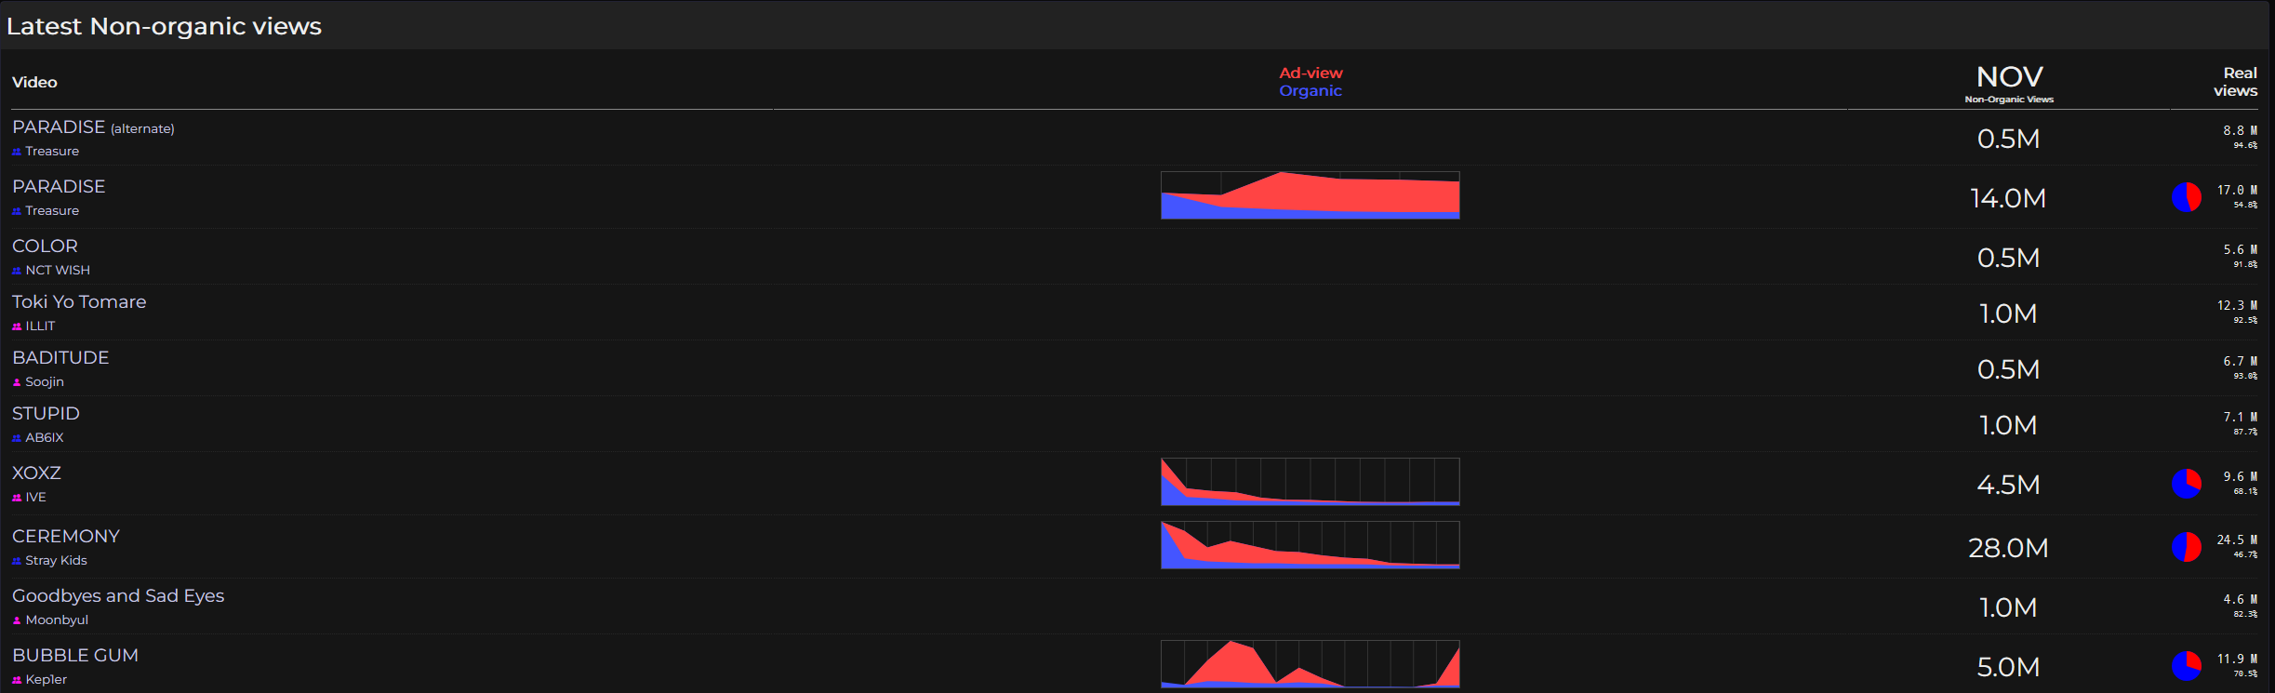Open the BUBBLE GUM video title
This screenshot has width=2275, height=693.
75,656
